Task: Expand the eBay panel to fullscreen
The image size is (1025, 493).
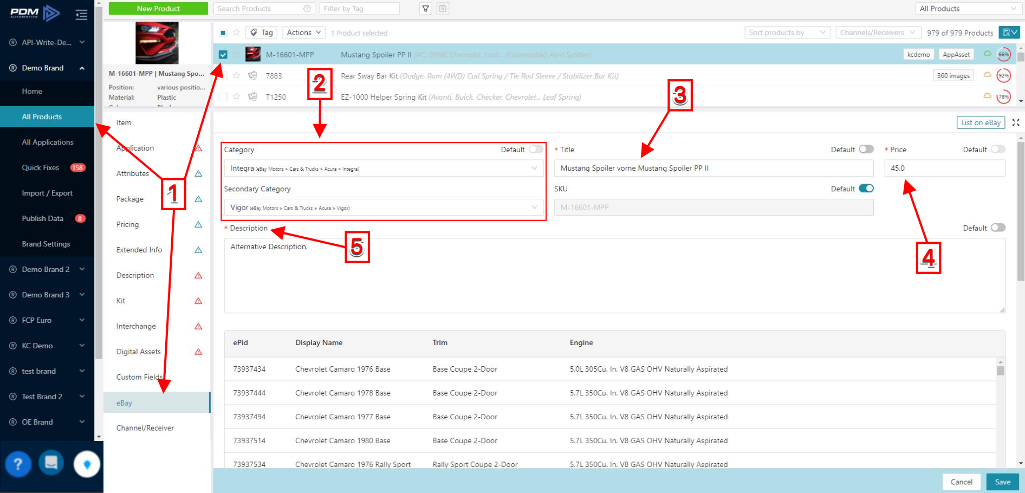Action: click(x=1016, y=122)
